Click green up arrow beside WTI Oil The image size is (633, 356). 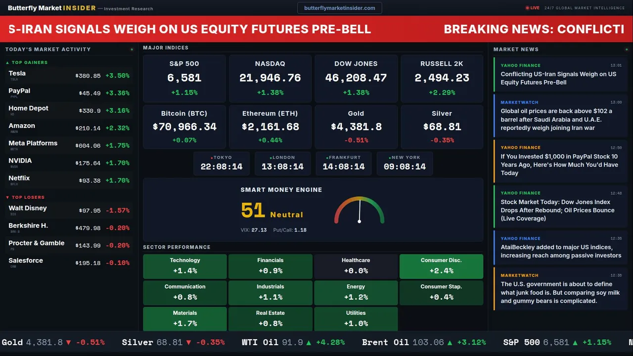[309, 343]
